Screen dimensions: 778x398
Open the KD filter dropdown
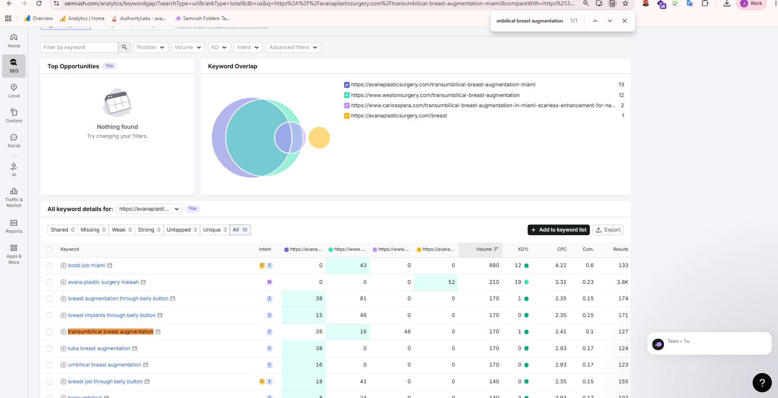point(219,47)
